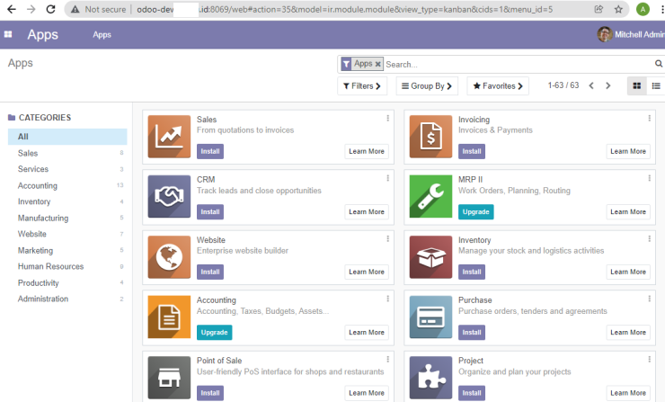The height and width of the screenshot is (402, 665).
Task: Select the Productivity category
Action: pyautogui.click(x=67, y=282)
